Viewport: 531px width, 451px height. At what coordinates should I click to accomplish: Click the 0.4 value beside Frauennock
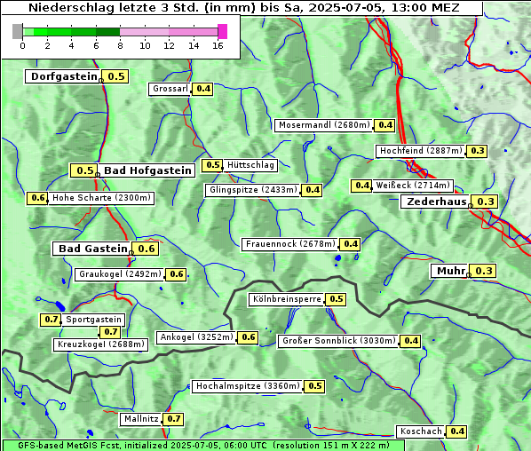(x=350, y=244)
